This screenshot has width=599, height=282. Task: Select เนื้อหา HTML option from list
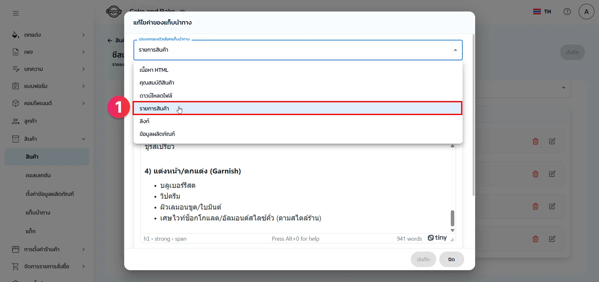point(154,70)
